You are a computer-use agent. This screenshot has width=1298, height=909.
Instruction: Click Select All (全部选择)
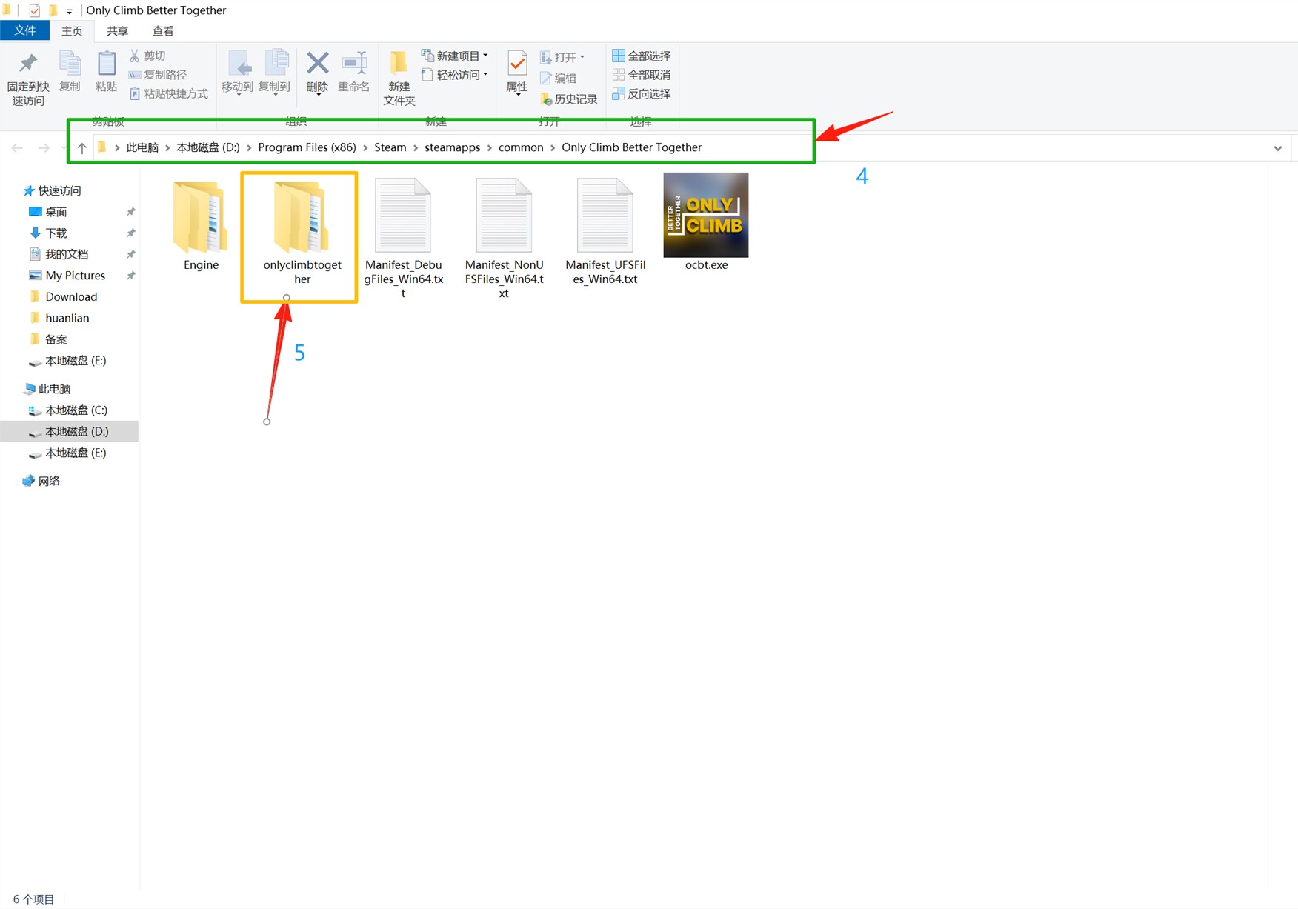tap(641, 56)
